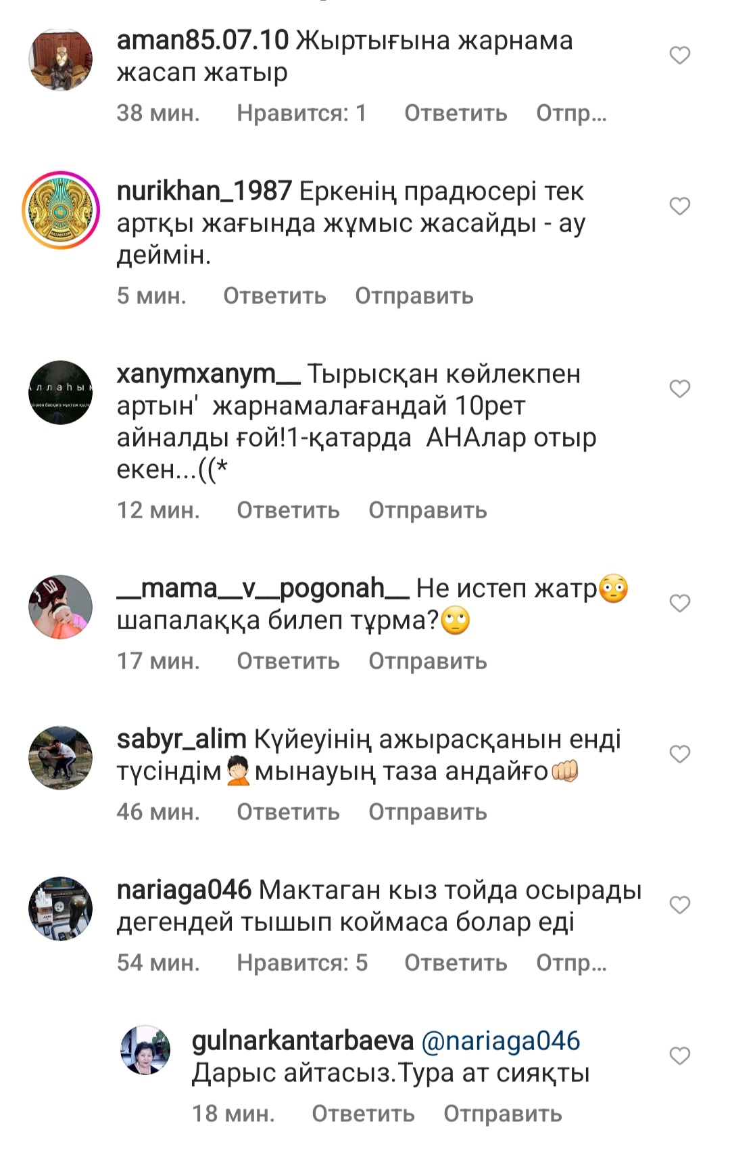Viewport: 730px width, 1159px height.
Task: Like xanymxanym__ comment via heart
Action: click(679, 389)
